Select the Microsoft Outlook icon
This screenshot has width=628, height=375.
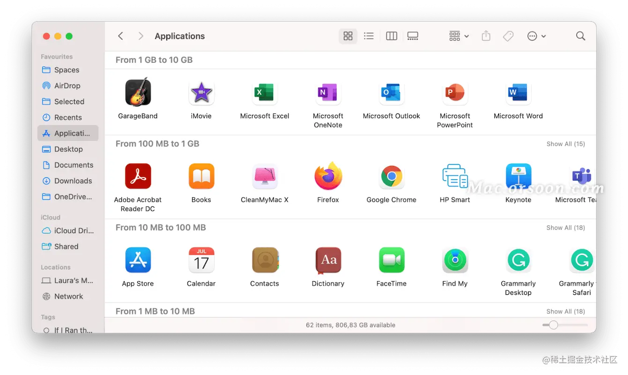coord(391,92)
